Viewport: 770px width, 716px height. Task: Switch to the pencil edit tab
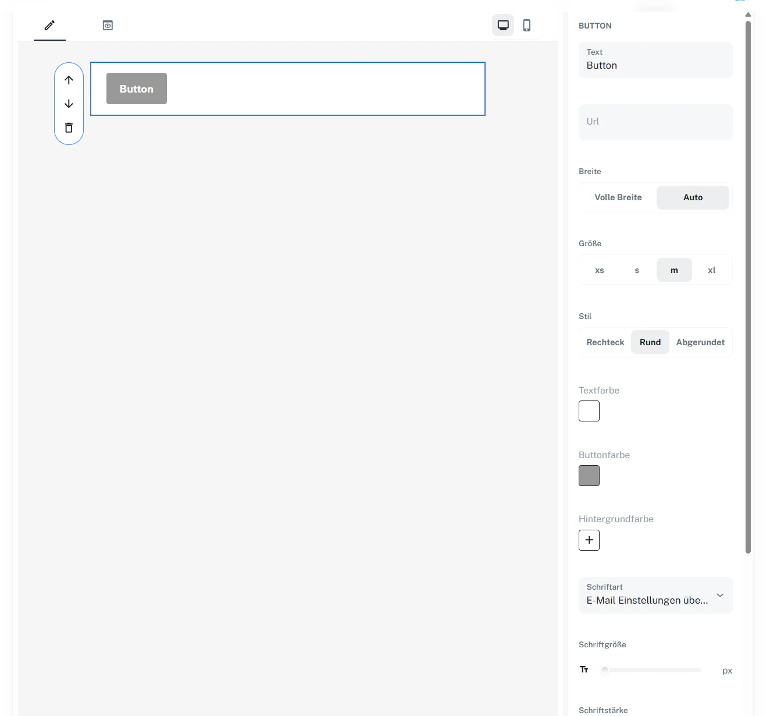49,25
